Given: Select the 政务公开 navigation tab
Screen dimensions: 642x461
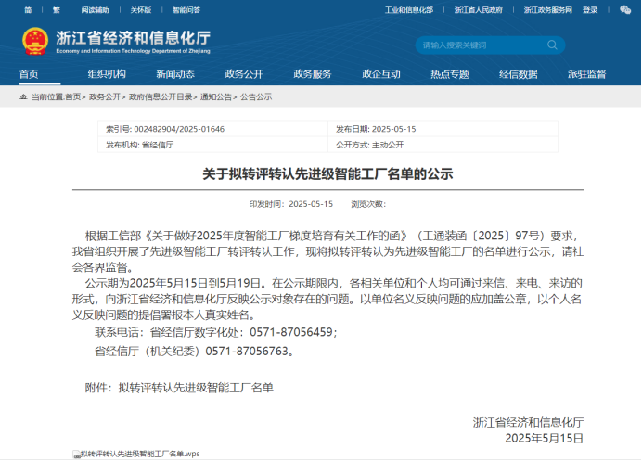Looking at the screenshot, I should tap(243, 74).
